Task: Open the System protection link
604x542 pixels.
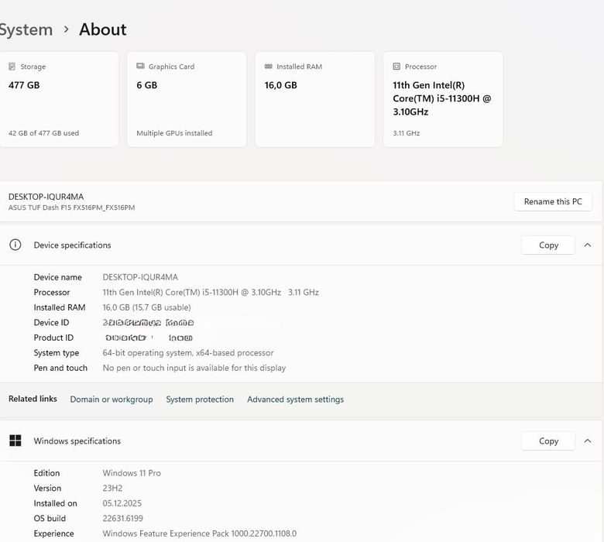Action: click(200, 400)
